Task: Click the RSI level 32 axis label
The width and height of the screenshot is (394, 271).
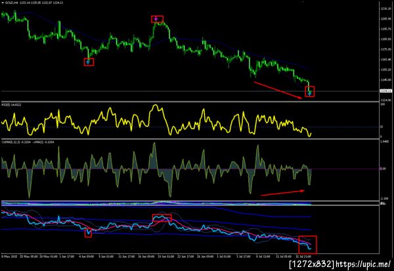Action: coord(382,127)
